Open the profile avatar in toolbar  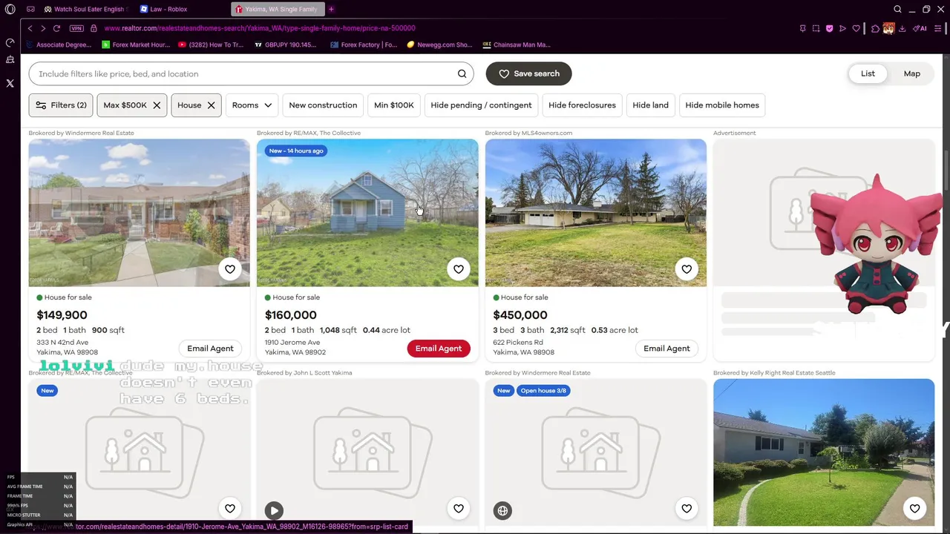(x=888, y=28)
